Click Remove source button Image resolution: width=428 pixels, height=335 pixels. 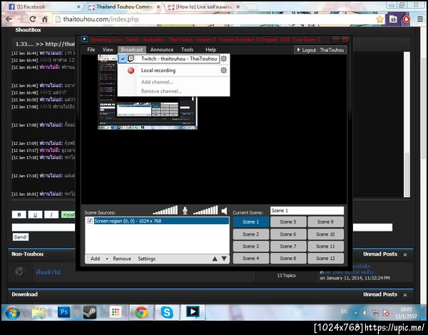(x=122, y=259)
